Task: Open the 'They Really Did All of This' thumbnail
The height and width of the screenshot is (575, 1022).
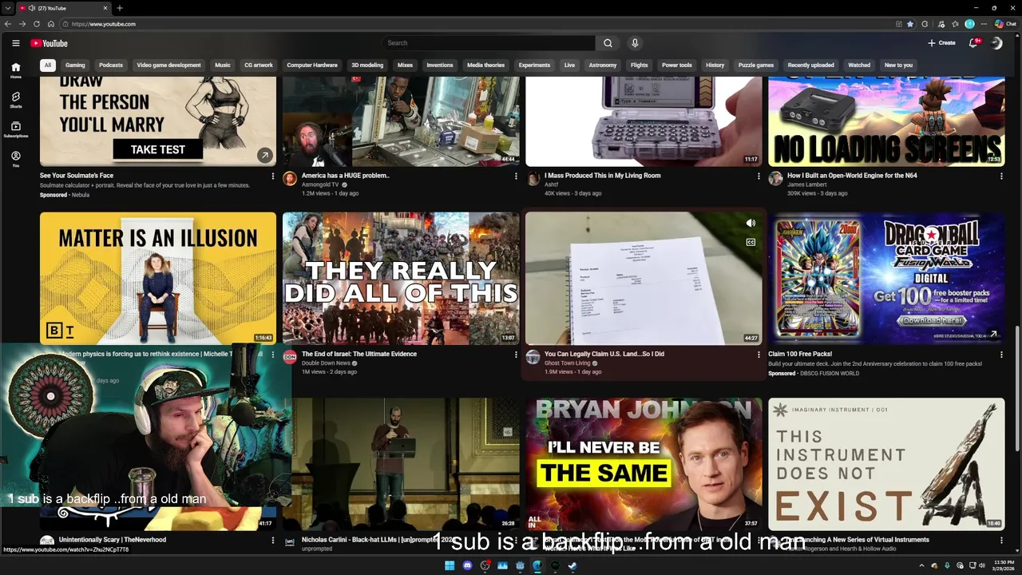Action: [401, 278]
